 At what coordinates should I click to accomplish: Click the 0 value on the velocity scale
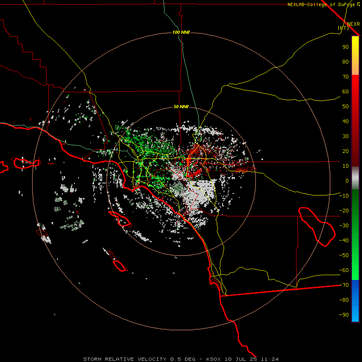pyautogui.click(x=347, y=181)
